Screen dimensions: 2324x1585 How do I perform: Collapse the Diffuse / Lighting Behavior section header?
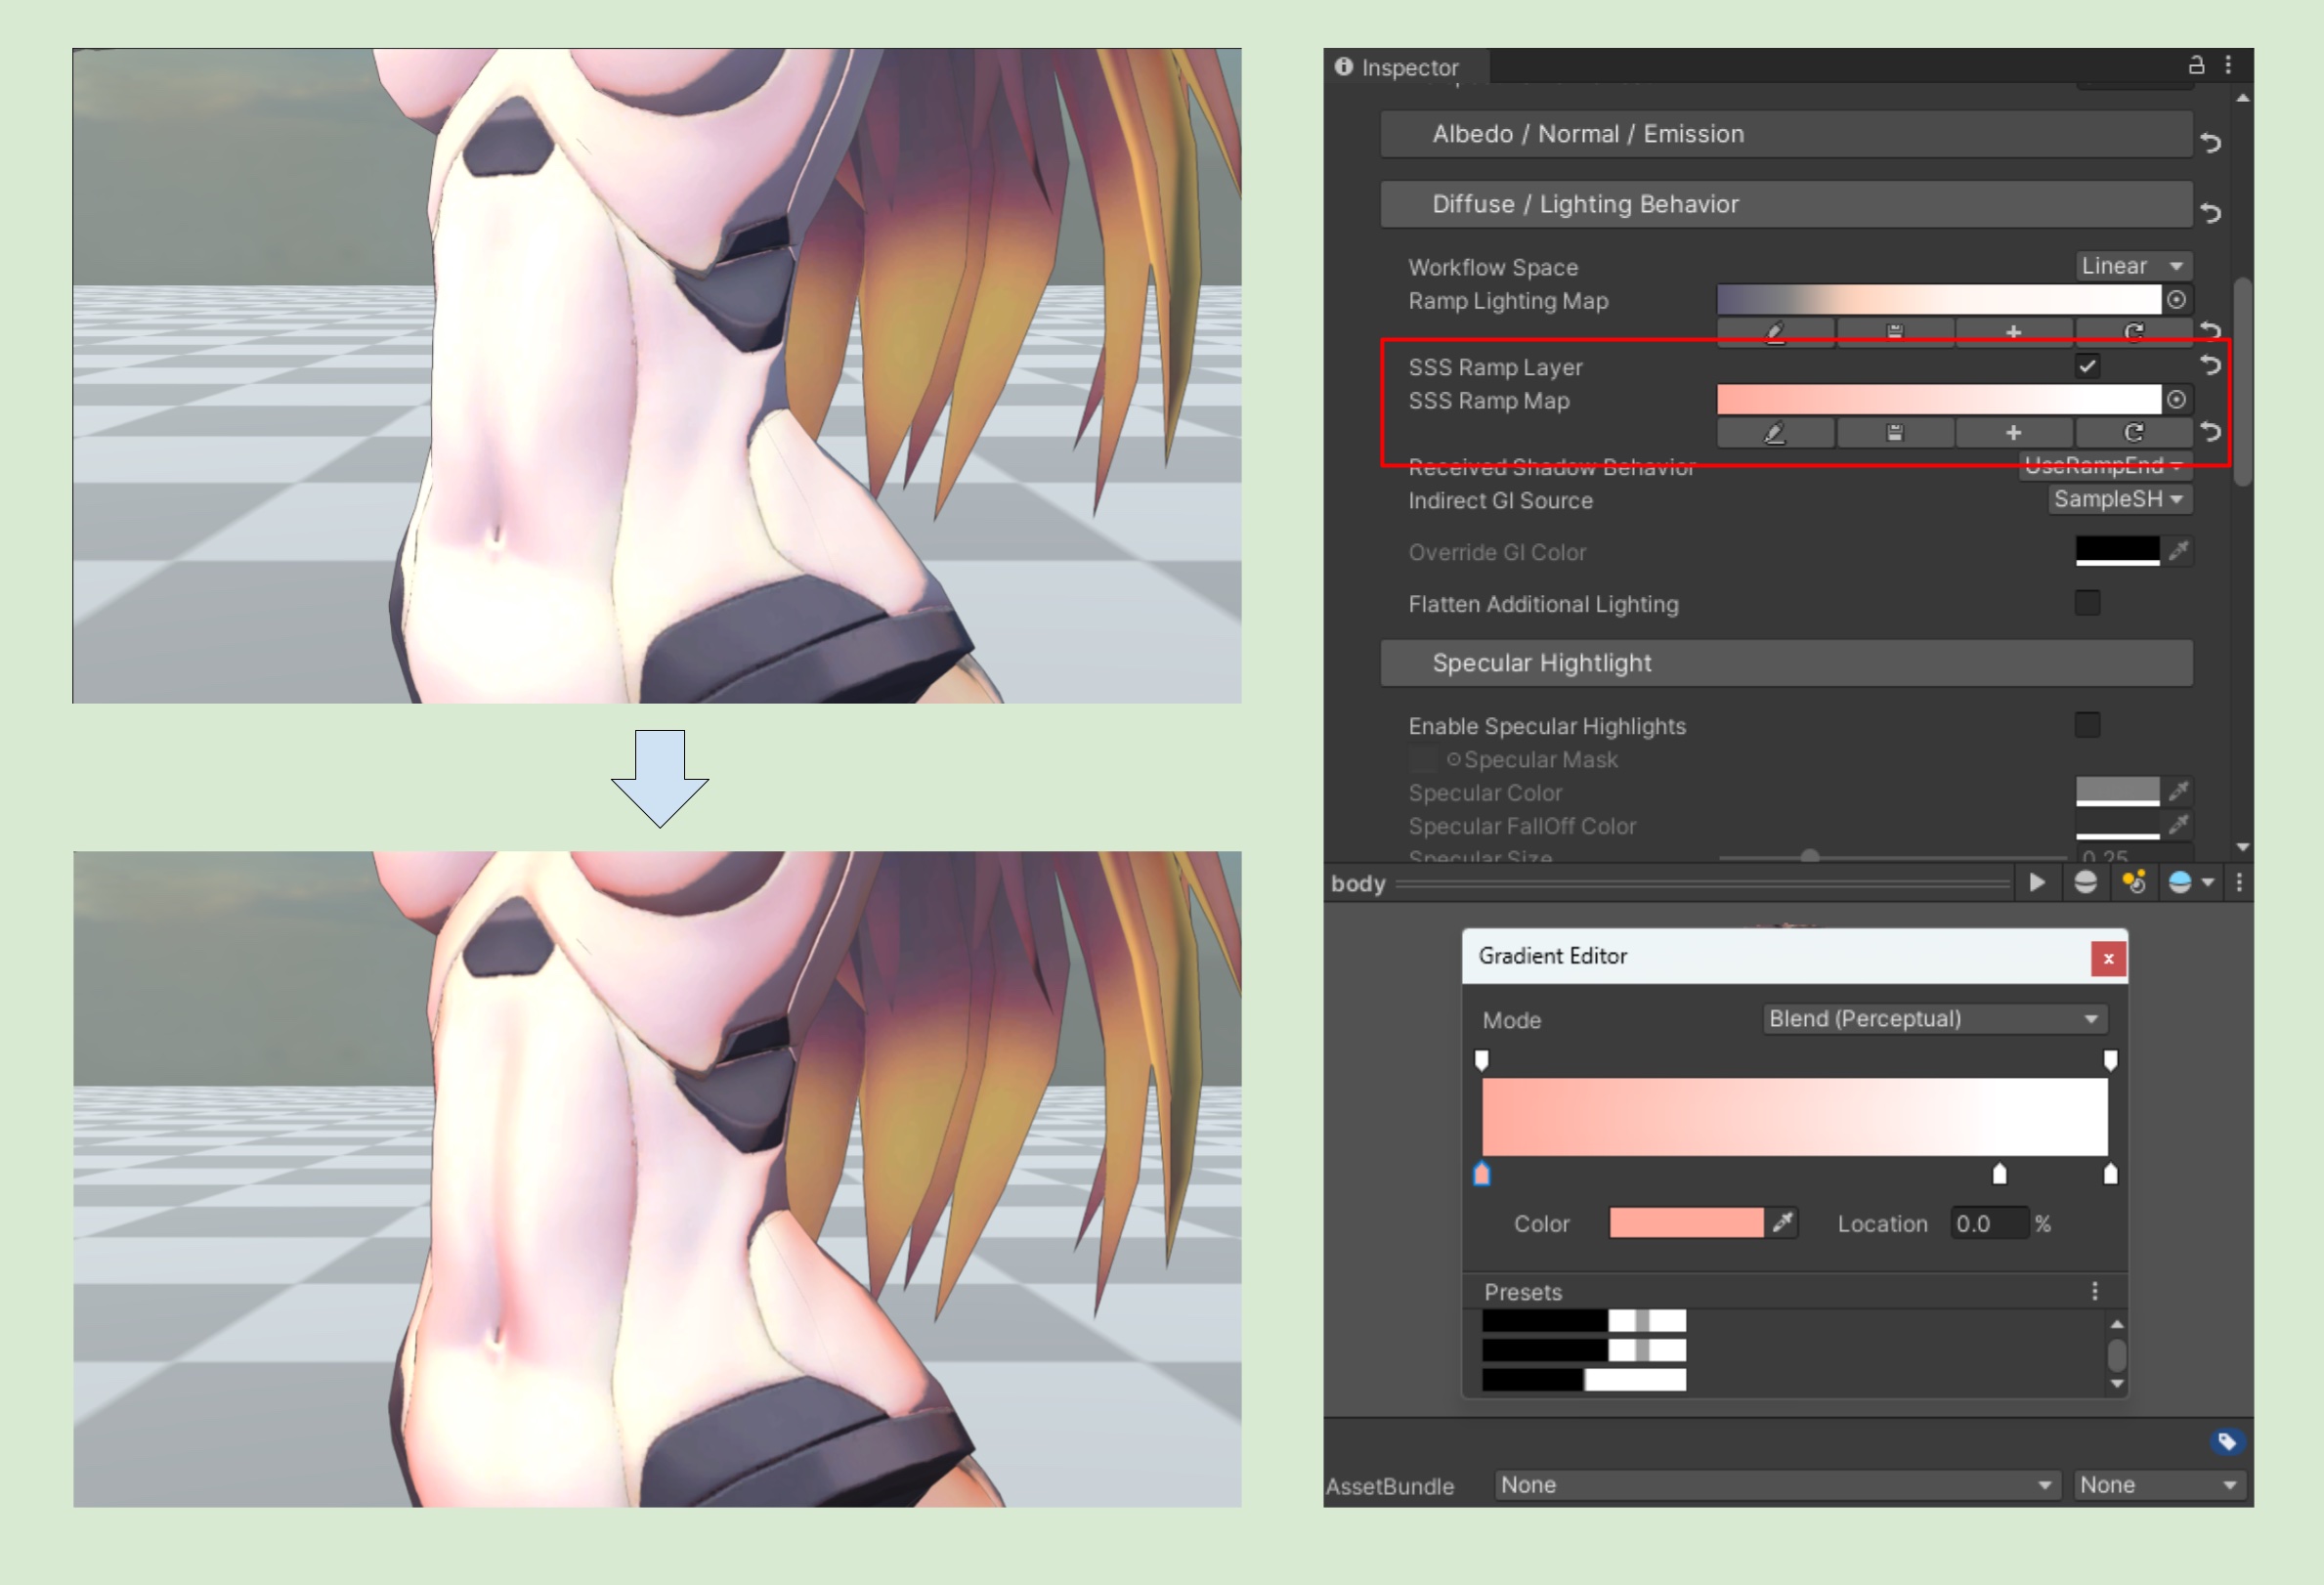click(1786, 204)
